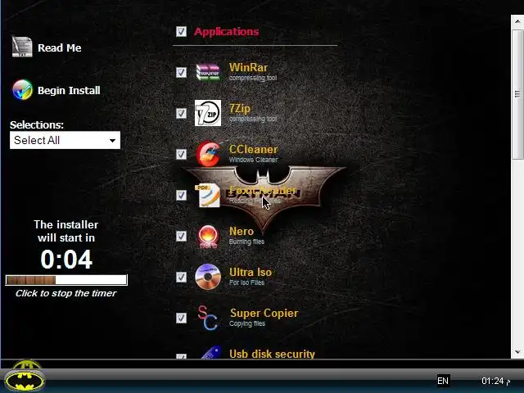Click the 01:24 taskbar clock

(x=495, y=381)
